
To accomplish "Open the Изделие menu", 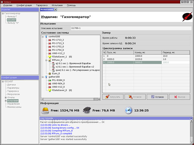I will coord(8,5).
